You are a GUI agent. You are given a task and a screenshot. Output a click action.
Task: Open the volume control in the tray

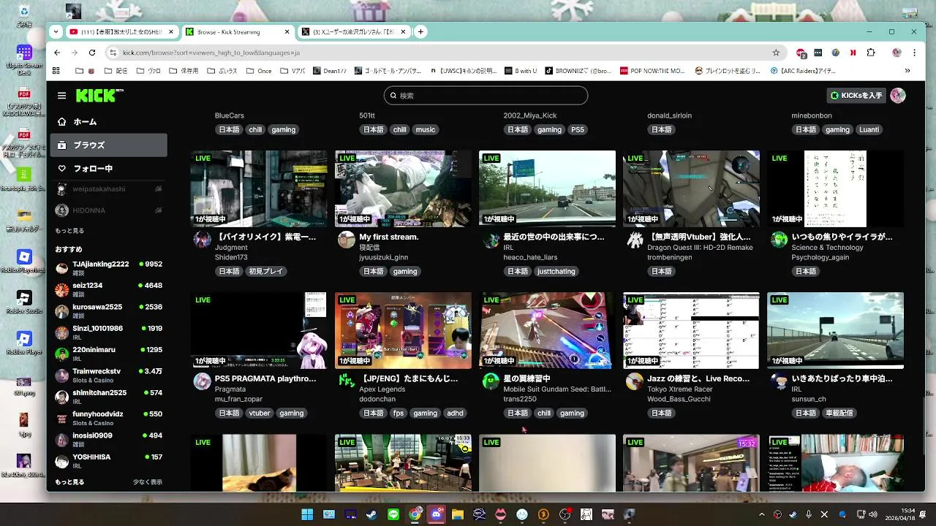[873, 514]
